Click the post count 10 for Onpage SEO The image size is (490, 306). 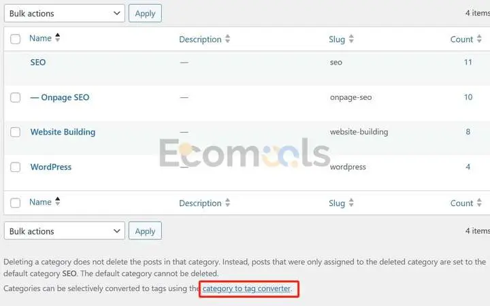pos(468,97)
